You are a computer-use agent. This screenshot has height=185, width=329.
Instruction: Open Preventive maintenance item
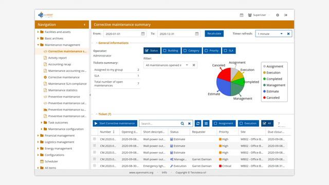pyautogui.click(x=64, y=97)
